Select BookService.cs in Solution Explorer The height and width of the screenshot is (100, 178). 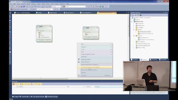(x=144, y=37)
